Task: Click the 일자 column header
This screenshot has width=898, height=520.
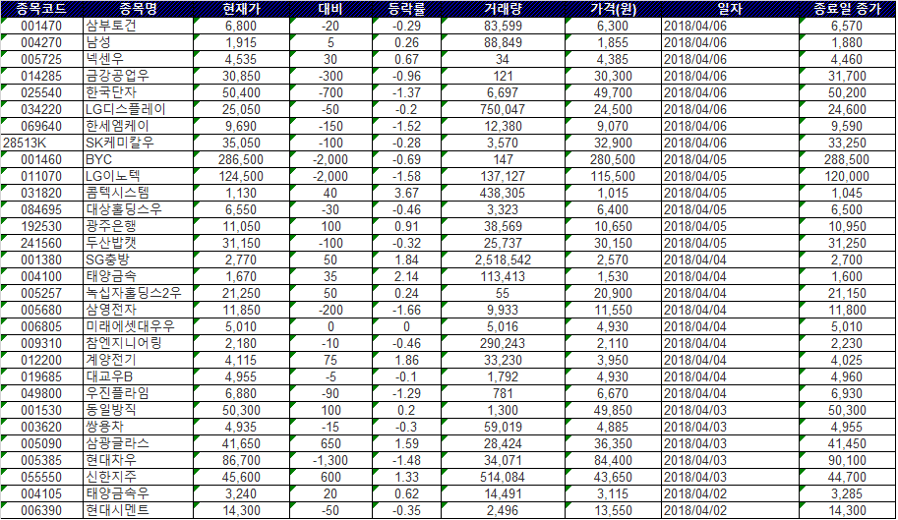Action: 730,9
